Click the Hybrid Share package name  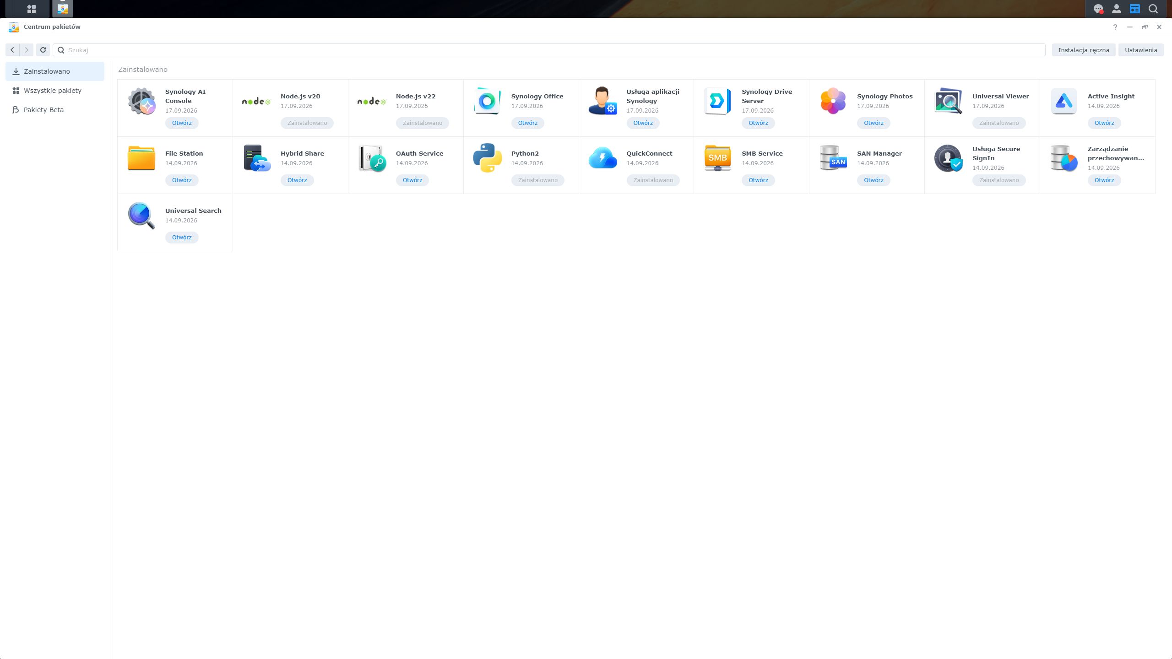click(302, 154)
